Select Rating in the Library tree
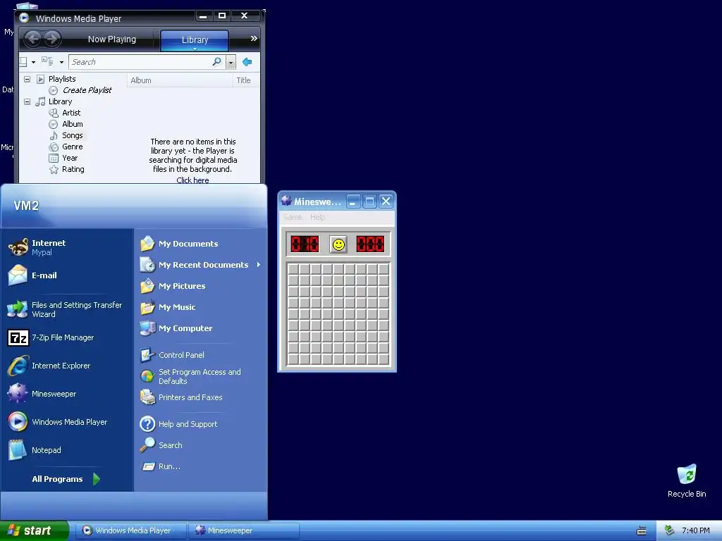The height and width of the screenshot is (541, 722). tap(73, 169)
